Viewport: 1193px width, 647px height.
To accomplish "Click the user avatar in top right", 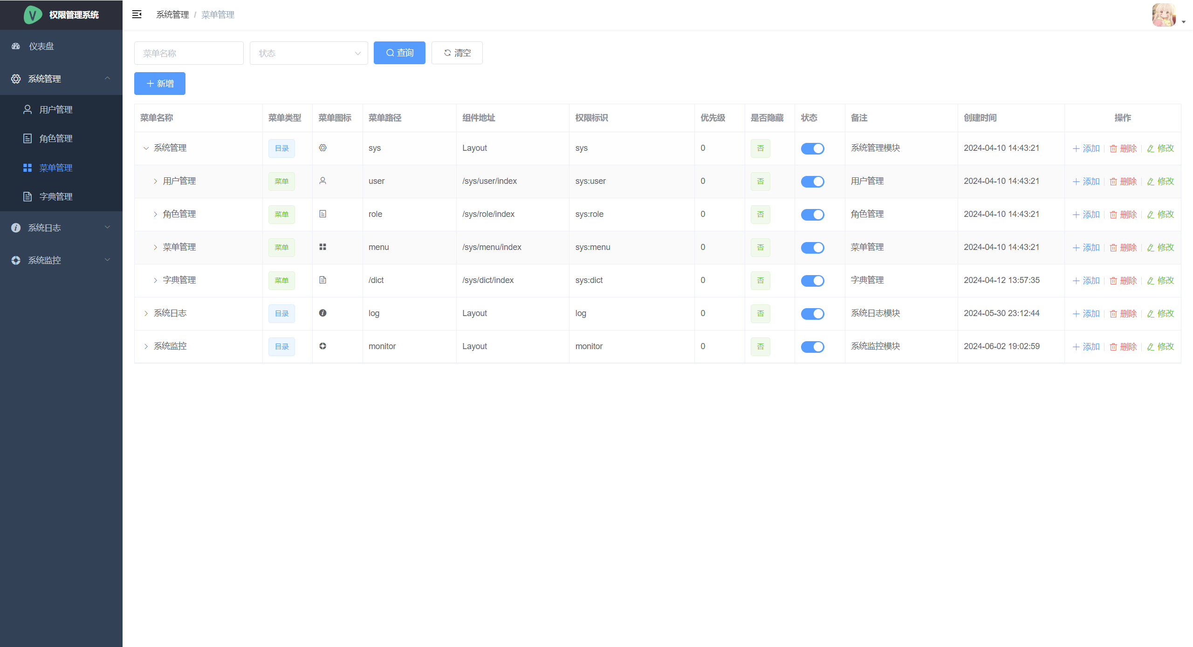I will tap(1164, 15).
